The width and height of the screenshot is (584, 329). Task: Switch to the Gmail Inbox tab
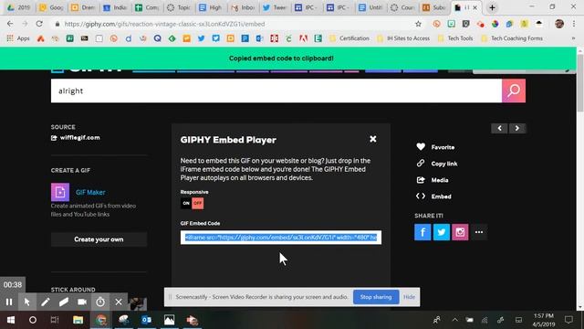[x=243, y=7]
